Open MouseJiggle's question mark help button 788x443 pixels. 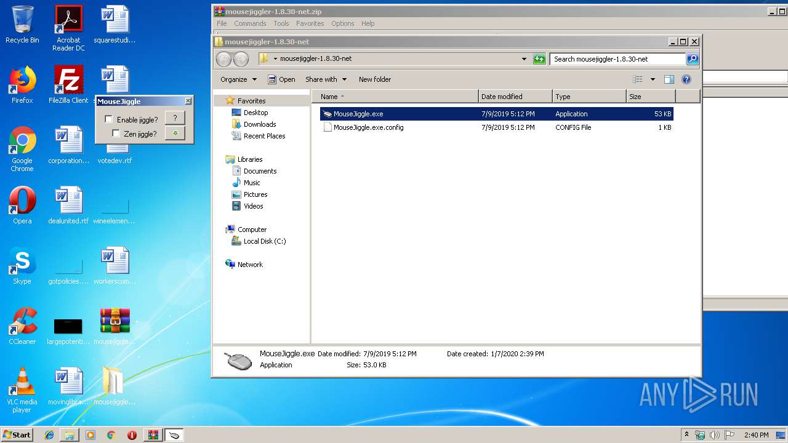pos(175,119)
